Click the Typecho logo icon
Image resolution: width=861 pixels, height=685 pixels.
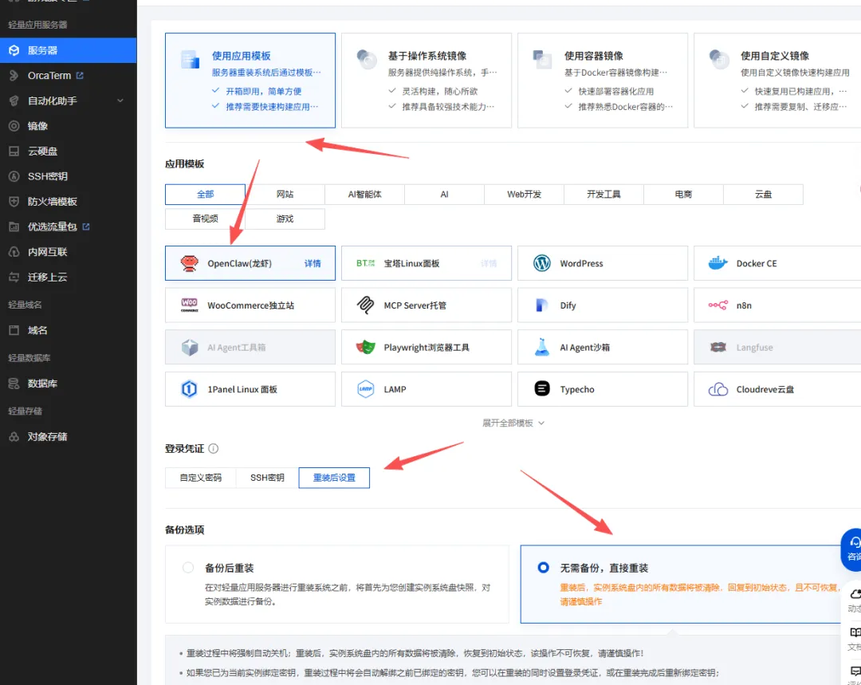click(542, 389)
